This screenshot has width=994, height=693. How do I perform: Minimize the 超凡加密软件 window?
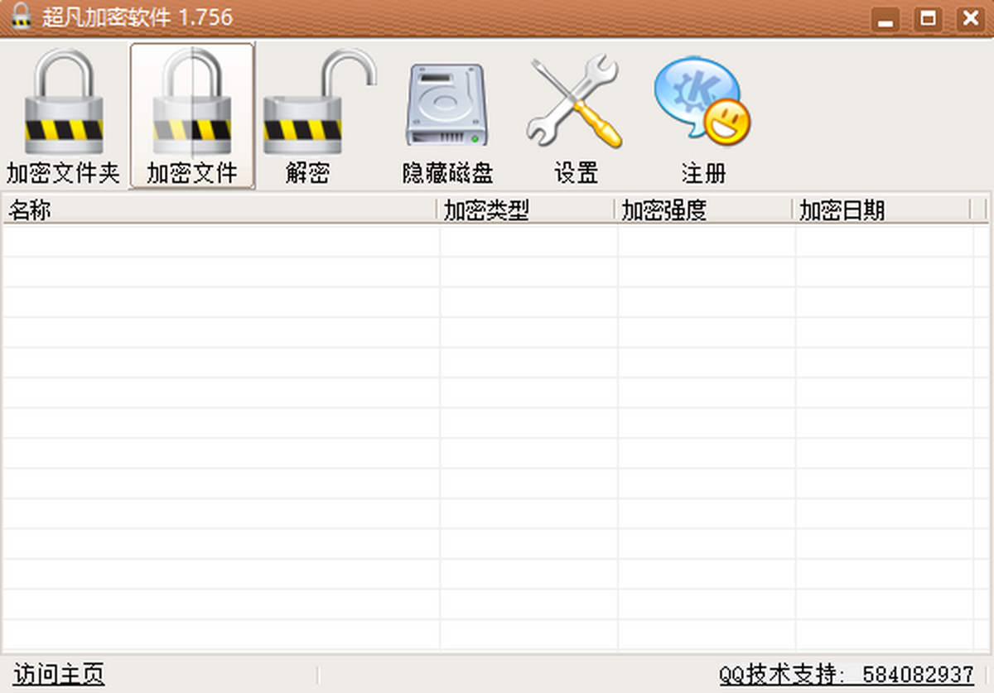point(885,19)
